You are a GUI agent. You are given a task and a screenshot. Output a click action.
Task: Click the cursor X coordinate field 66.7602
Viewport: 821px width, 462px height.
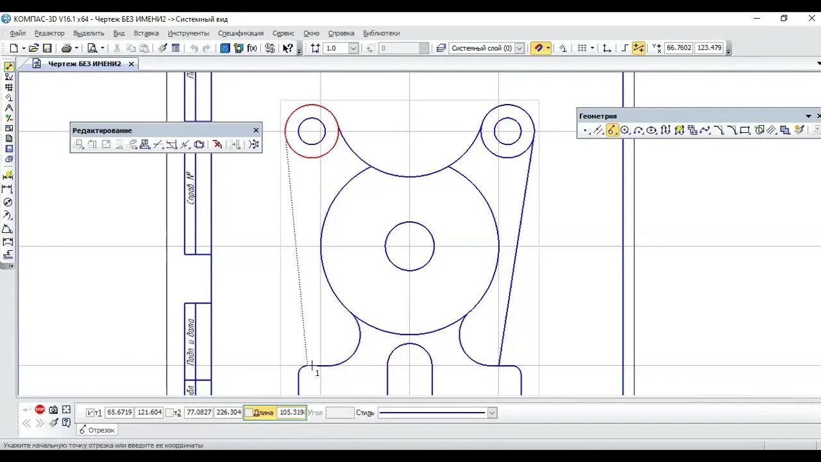(679, 47)
